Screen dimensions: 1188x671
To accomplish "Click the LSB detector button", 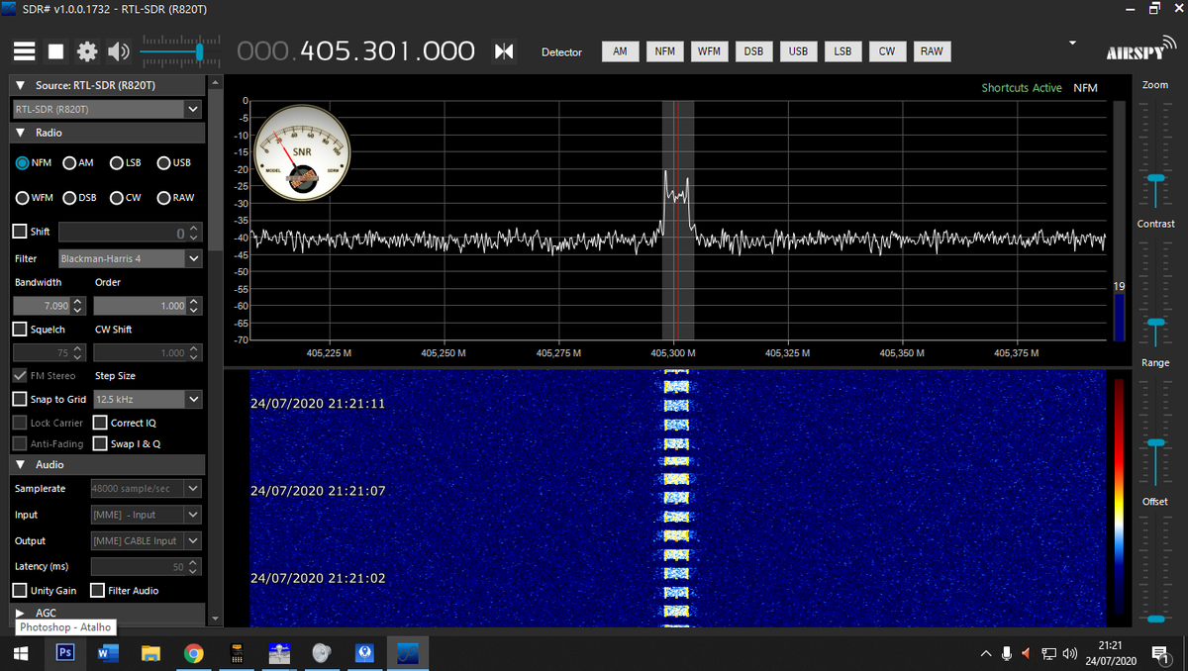I will tap(842, 51).
